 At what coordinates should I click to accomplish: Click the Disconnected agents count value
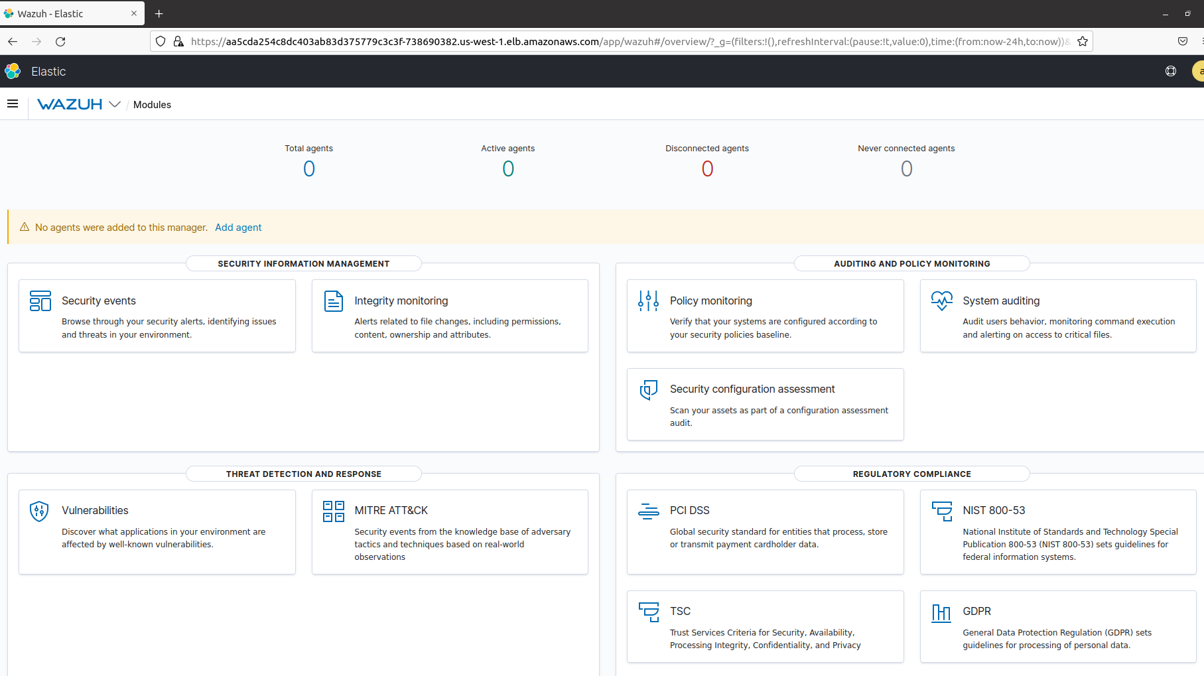point(707,169)
